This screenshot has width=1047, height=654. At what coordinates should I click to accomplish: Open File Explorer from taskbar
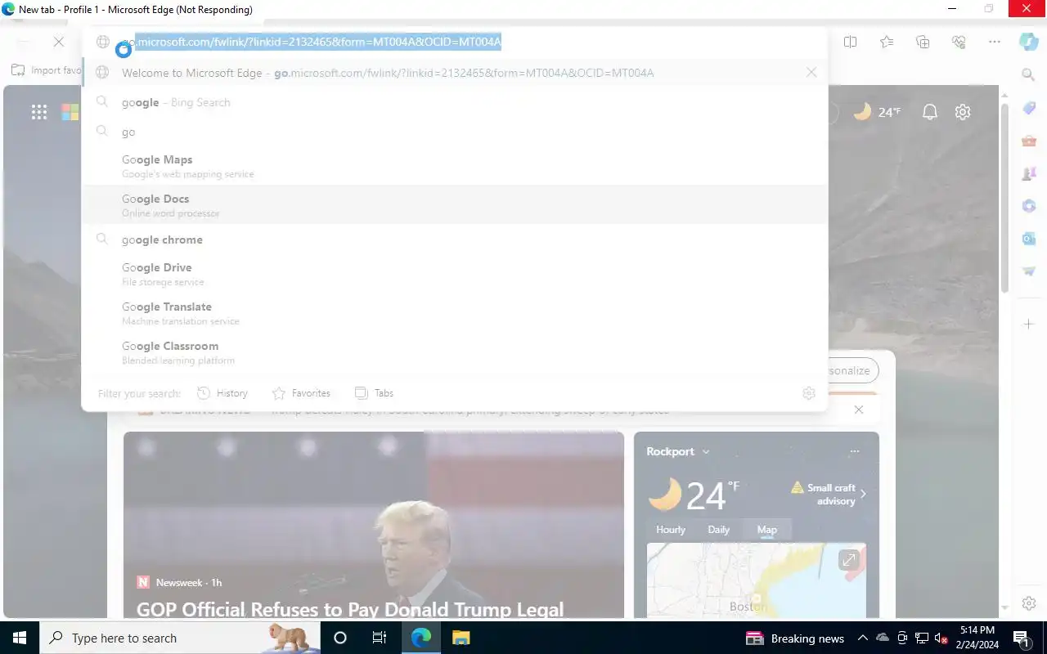(x=461, y=638)
